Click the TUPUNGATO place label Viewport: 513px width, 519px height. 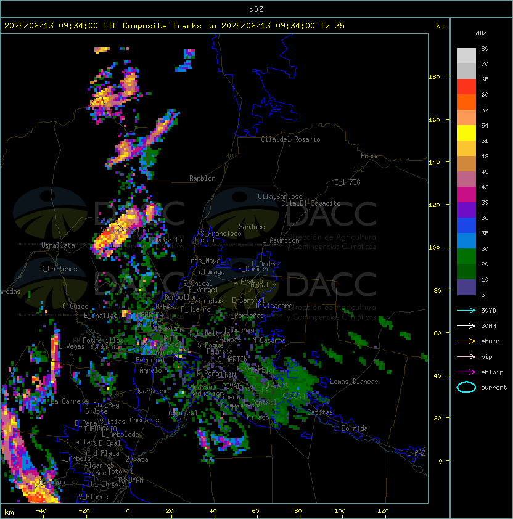101,428
